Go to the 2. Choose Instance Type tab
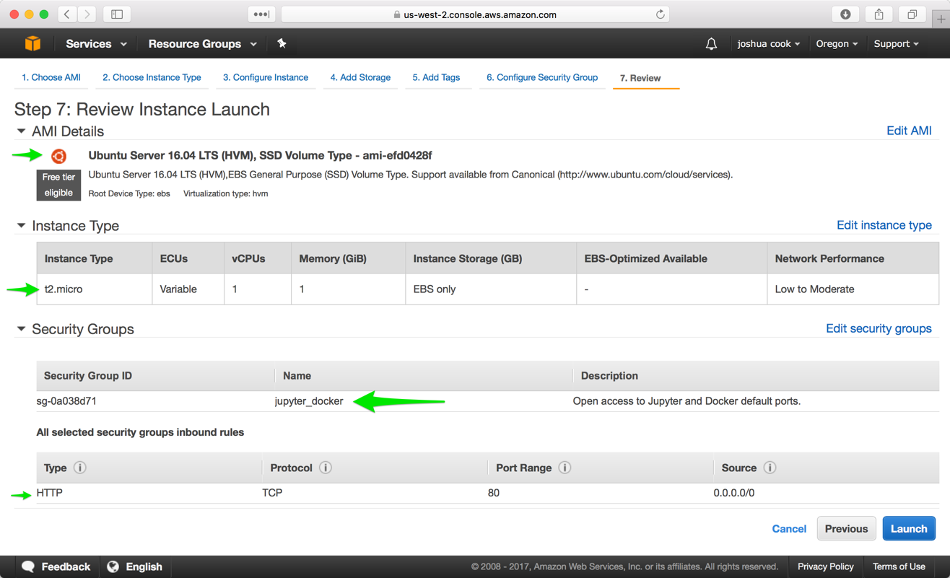950x578 pixels. 152,77
